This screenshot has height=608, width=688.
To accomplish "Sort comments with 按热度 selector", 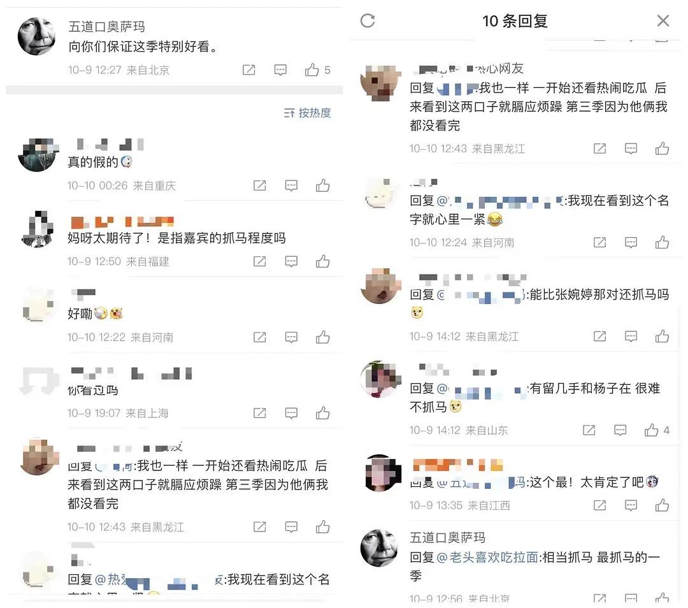I will click(x=308, y=113).
